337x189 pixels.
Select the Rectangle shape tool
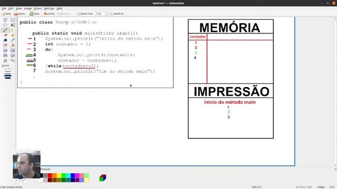[x=13, y=50]
